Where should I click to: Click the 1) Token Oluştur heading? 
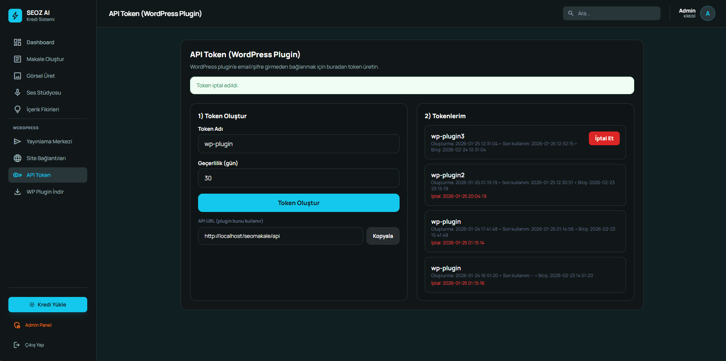222,116
